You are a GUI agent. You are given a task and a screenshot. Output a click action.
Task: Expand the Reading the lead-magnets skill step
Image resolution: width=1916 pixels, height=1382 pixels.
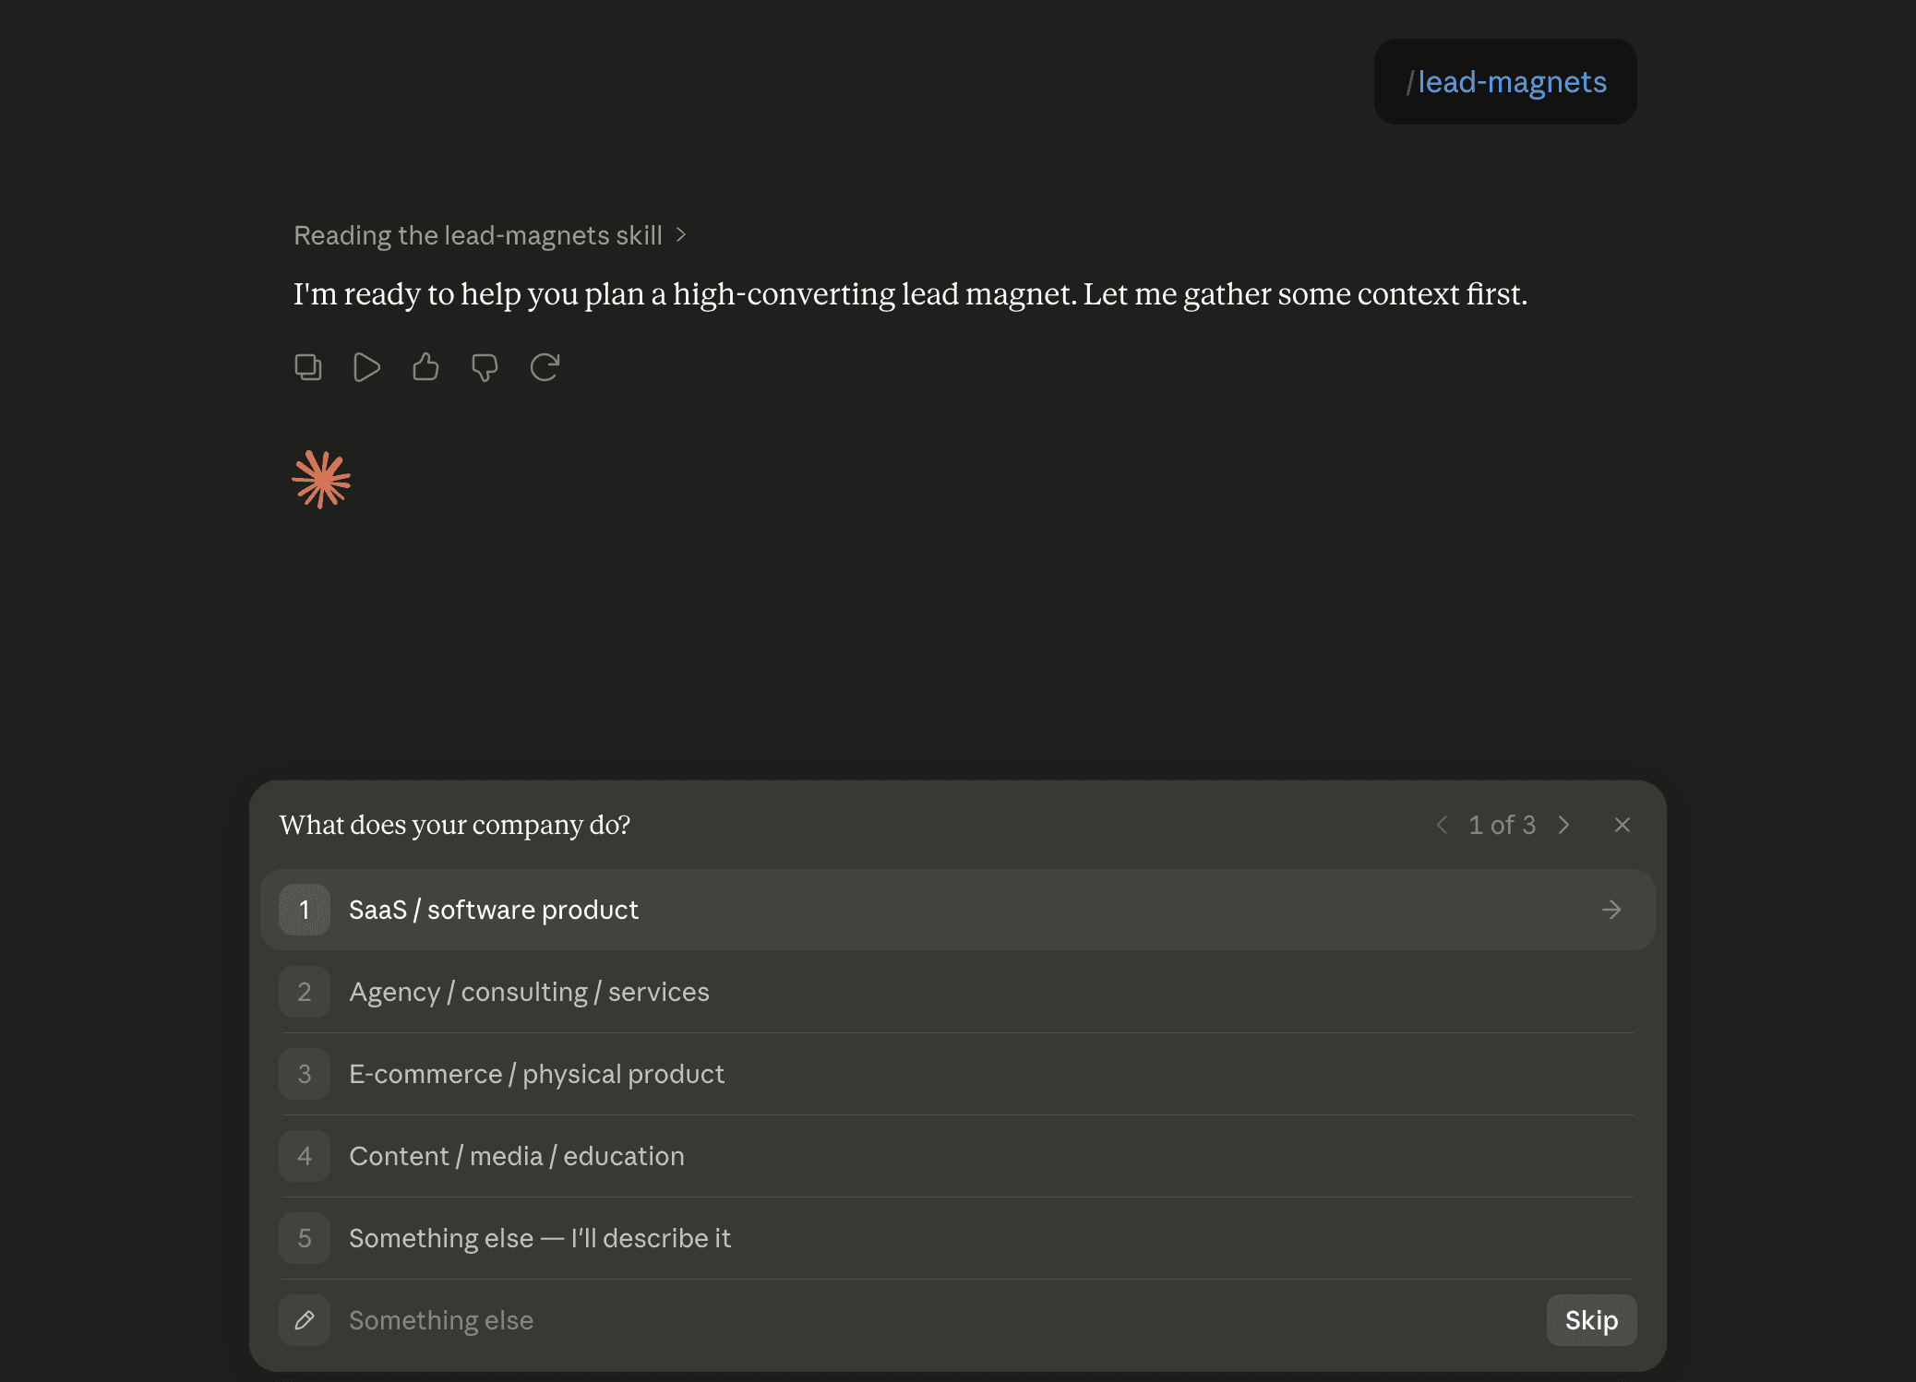click(x=489, y=235)
